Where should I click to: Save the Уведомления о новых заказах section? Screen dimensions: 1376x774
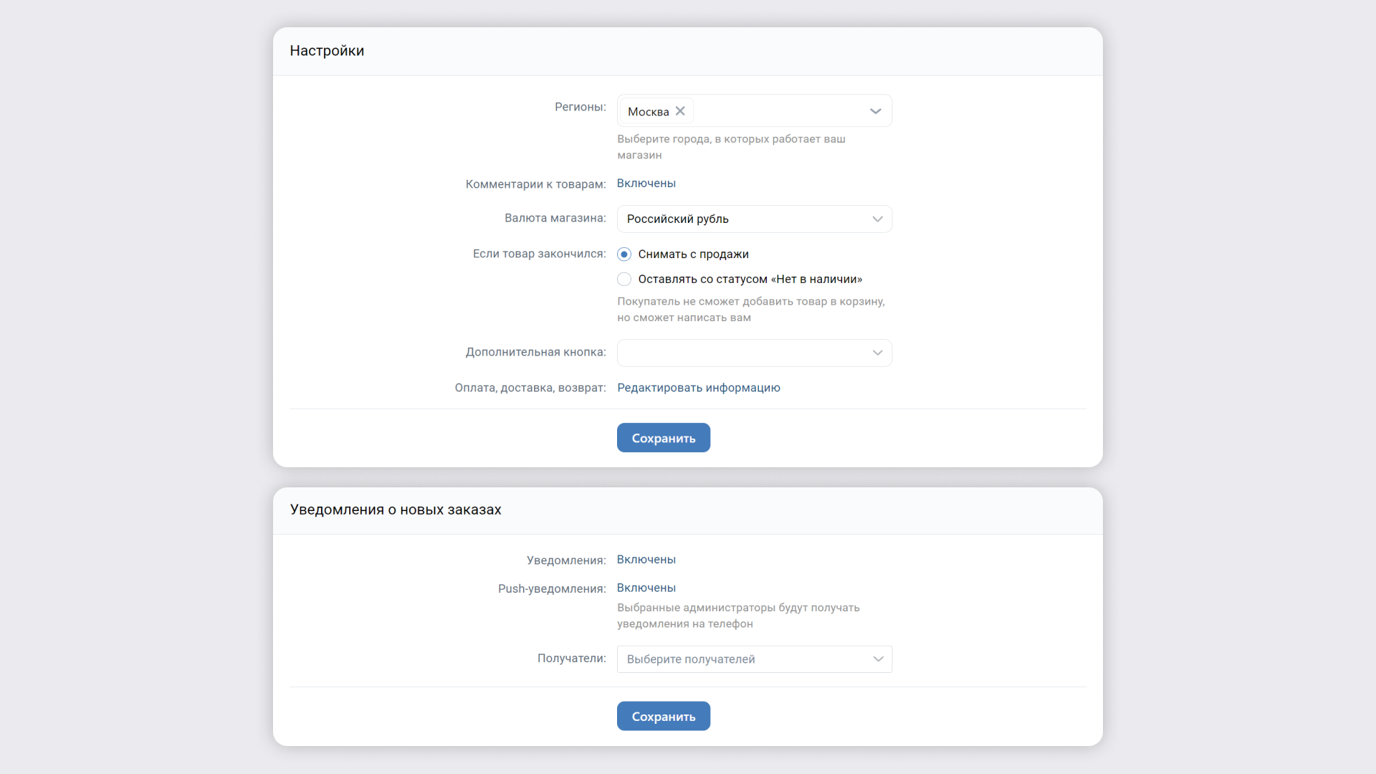click(x=663, y=716)
